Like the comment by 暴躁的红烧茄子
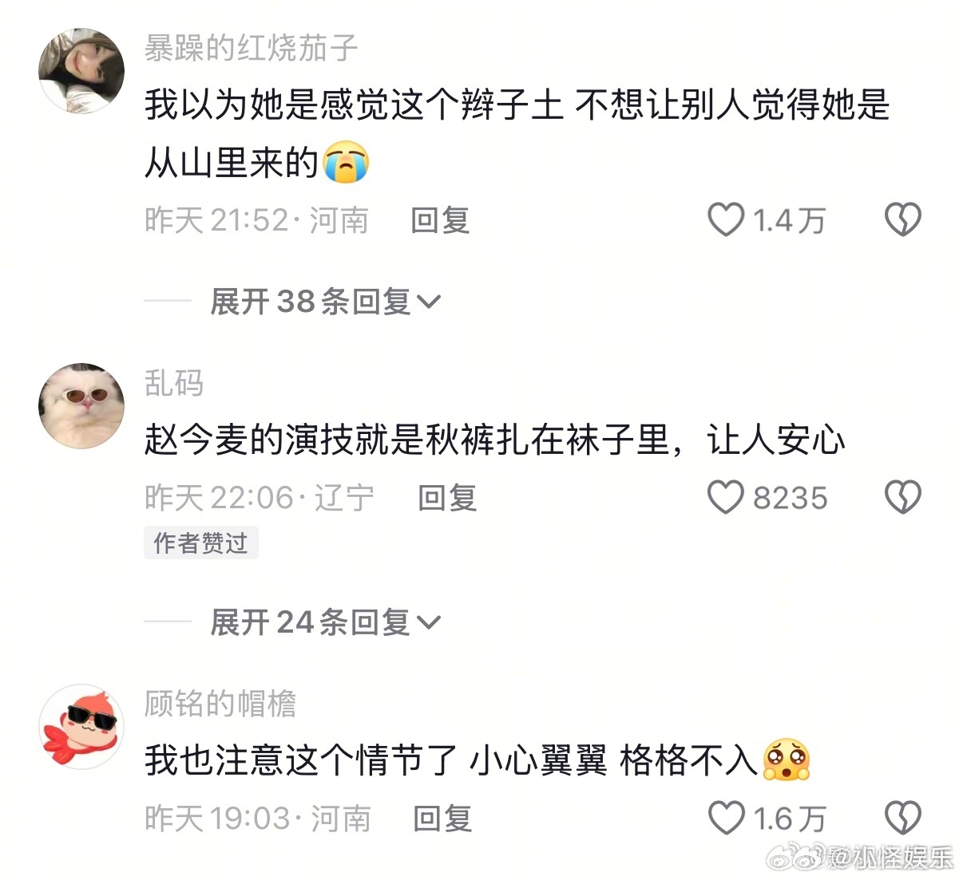 coord(726,219)
